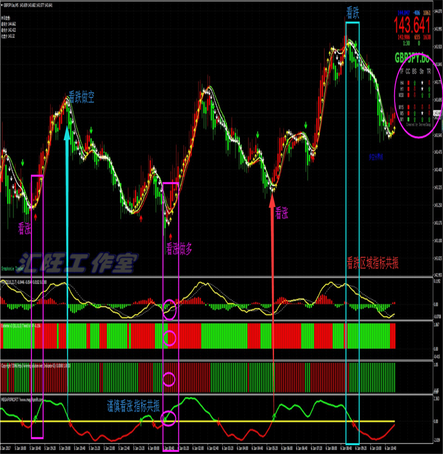The height and width of the screenshot is (454, 443).
Task: Click the red 看跌区域指标共振 annotation text
Action: click(372, 262)
